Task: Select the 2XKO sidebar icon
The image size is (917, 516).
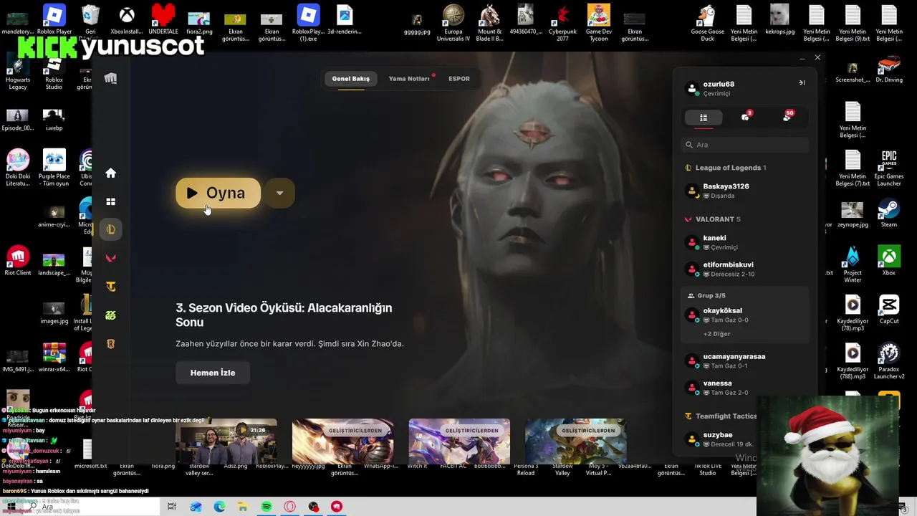Action: pos(110,315)
